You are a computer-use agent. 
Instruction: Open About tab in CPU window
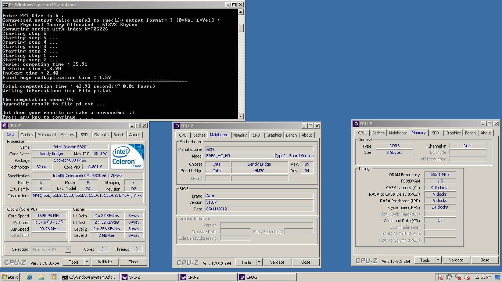(135, 135)
